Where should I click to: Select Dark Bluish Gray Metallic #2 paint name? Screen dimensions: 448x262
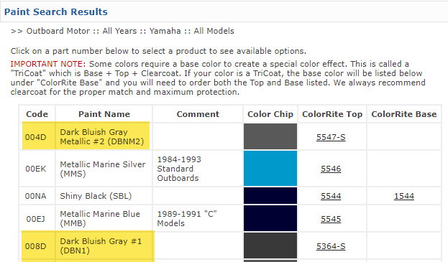(102, 137)
